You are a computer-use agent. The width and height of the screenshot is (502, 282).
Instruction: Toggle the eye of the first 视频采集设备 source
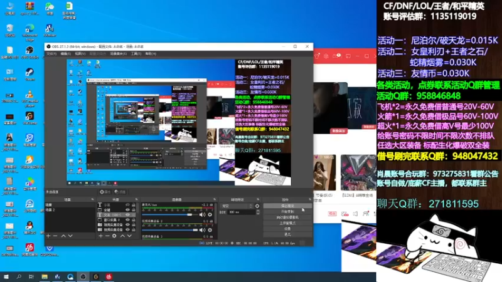point(127,225)
